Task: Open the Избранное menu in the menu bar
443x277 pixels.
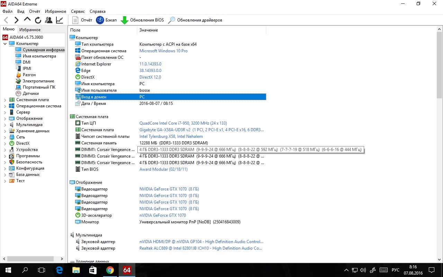Action: [x=55, y=11]
